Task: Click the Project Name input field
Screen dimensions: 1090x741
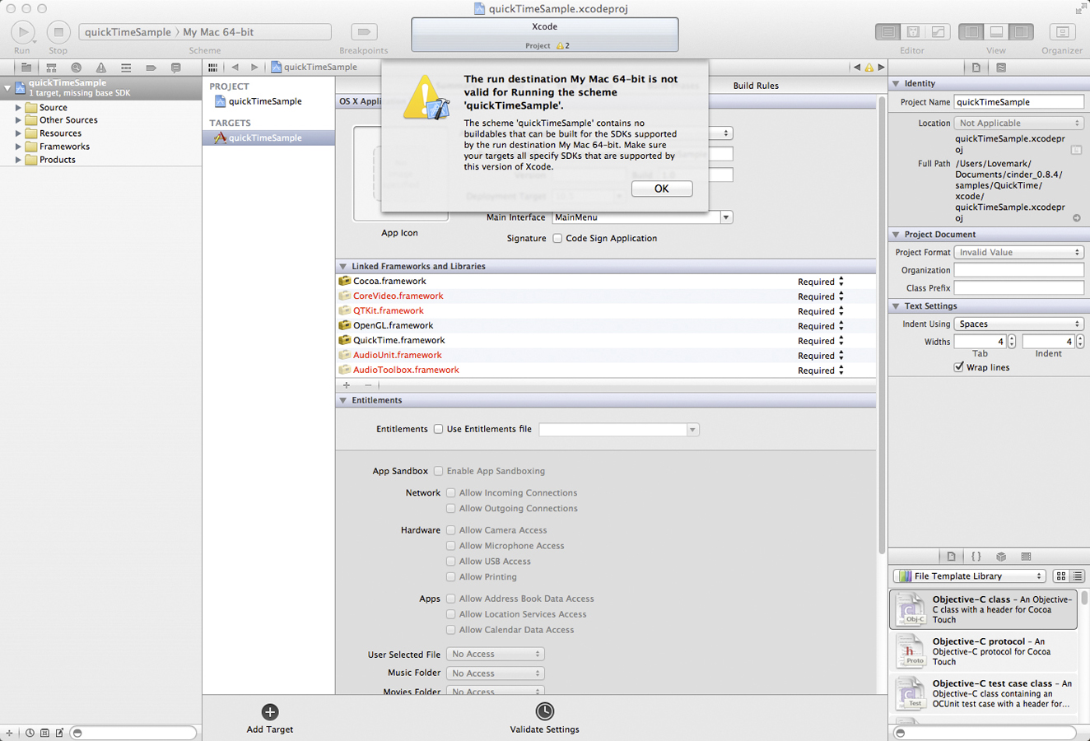Action: [1018, 102]
